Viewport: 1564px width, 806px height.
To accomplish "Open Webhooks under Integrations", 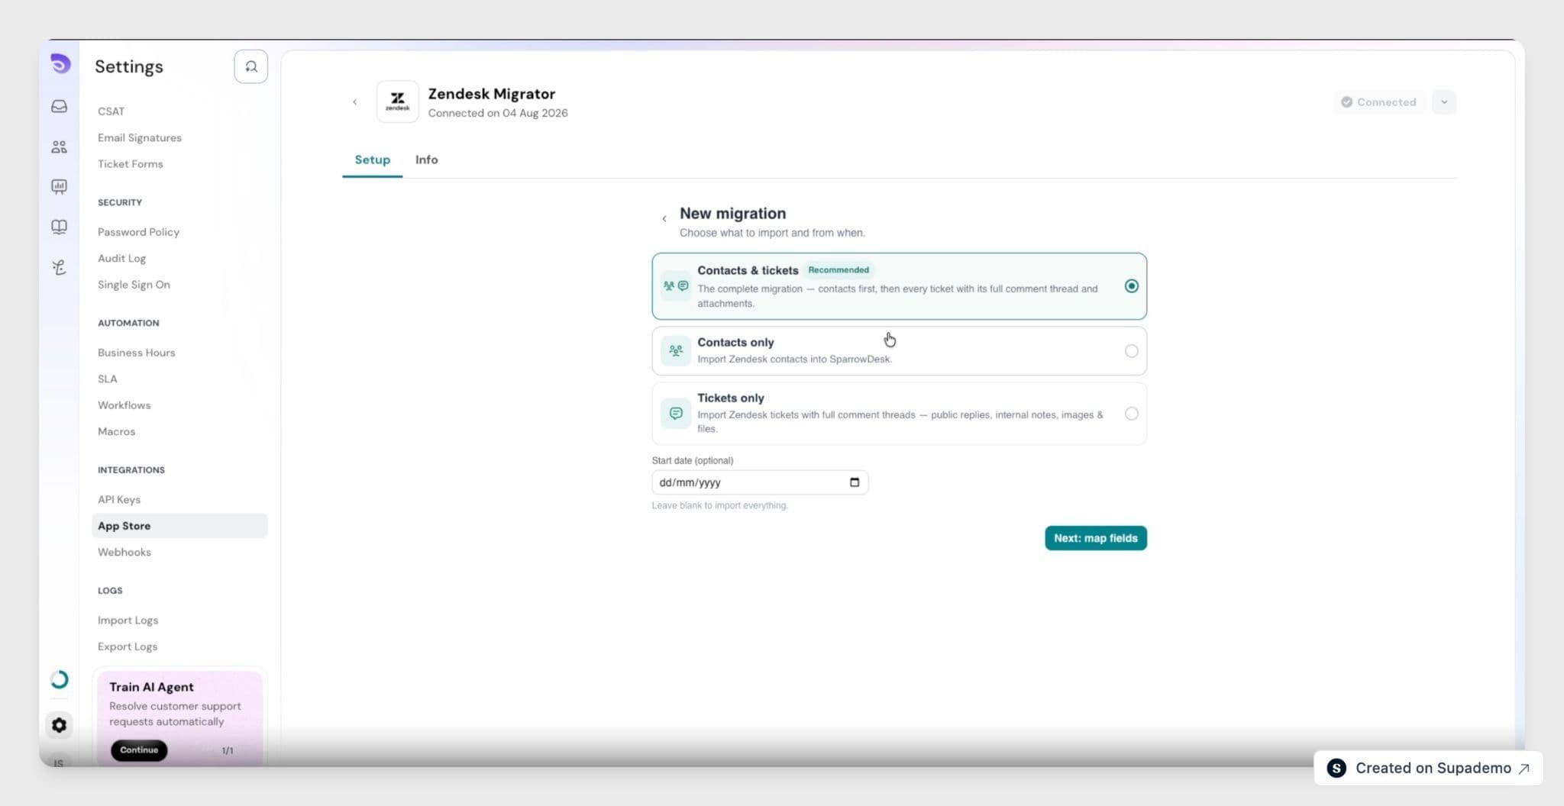I will [x=124, y=553].
